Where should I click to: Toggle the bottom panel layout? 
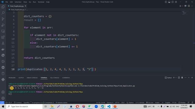(169, 2)
